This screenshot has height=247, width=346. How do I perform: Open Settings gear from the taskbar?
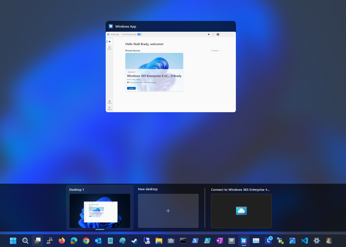tap(317, 241)
